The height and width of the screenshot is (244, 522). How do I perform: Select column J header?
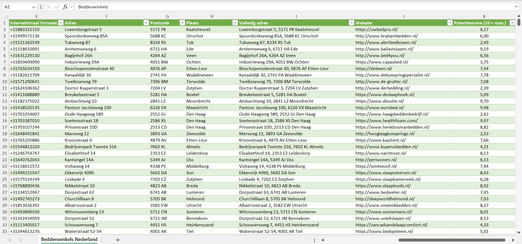404,16
